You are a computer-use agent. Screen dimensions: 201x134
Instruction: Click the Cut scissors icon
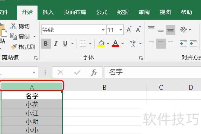13,26
